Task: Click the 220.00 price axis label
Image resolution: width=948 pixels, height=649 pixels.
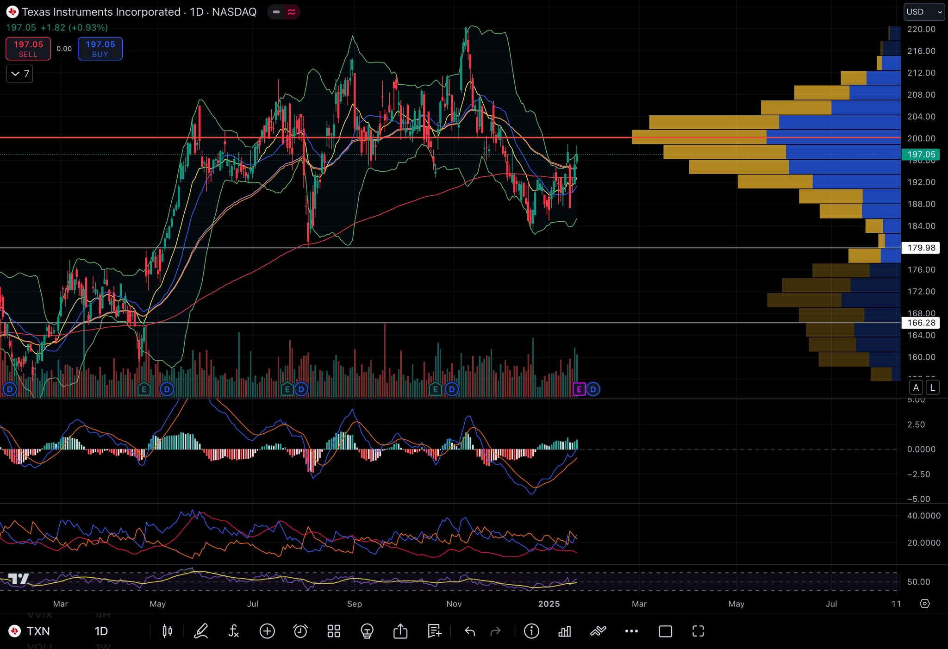Action: point(921,29)
